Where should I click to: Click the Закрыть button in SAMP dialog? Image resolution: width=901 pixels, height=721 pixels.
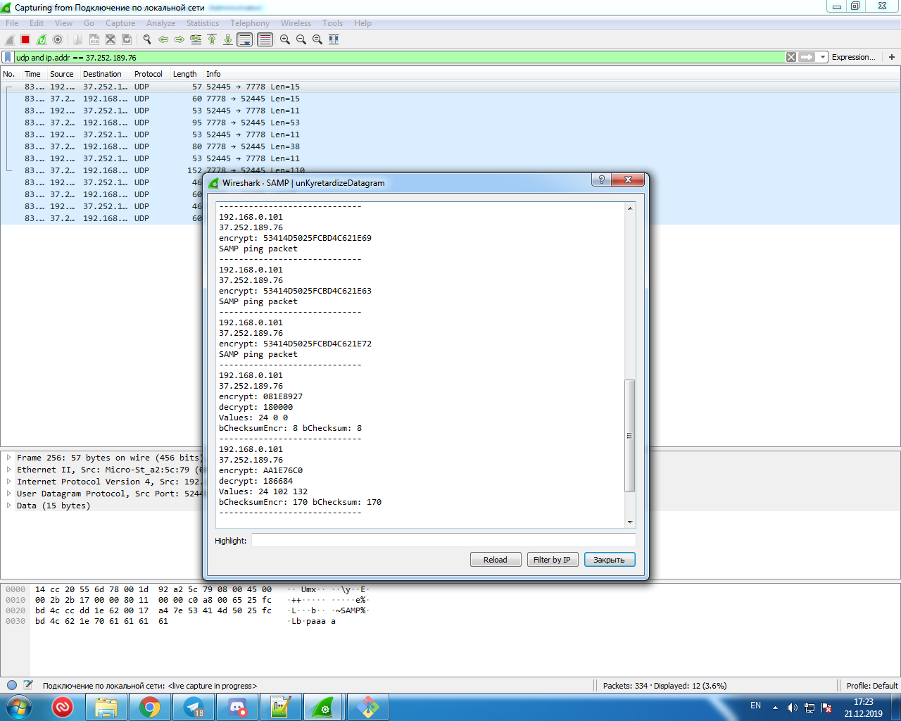pyautogui.click(x=610, y=560)
